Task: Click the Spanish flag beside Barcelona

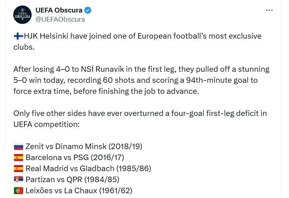Action: pyautogui.click(x=18, y=158)
